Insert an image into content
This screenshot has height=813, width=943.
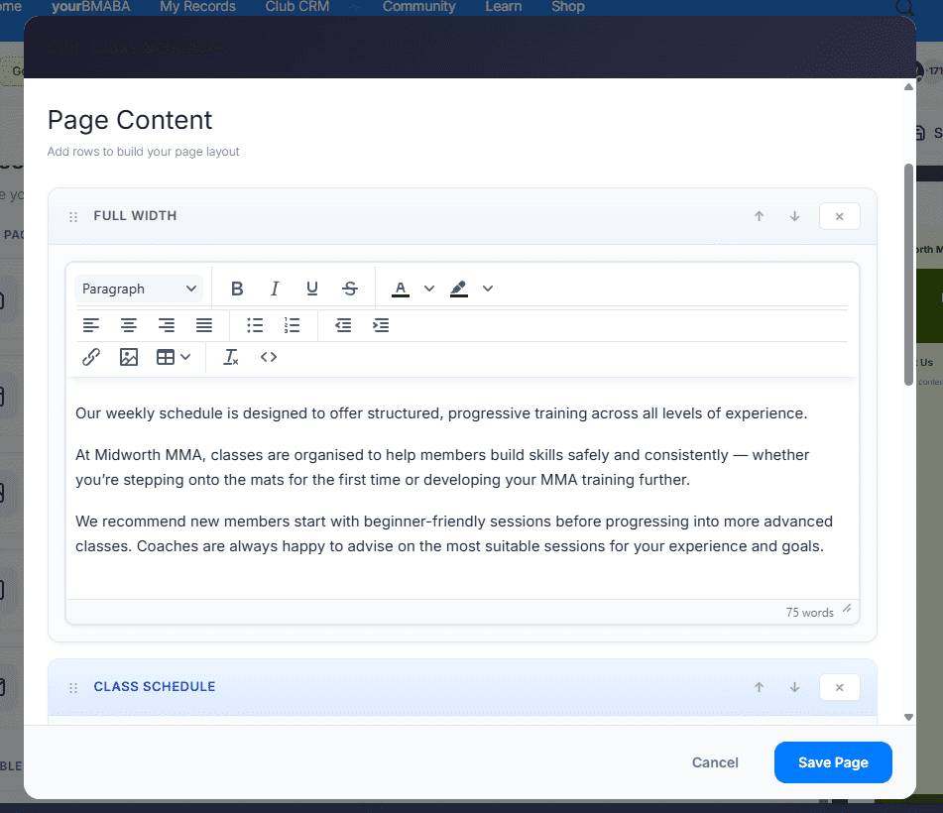pos(129,357)
